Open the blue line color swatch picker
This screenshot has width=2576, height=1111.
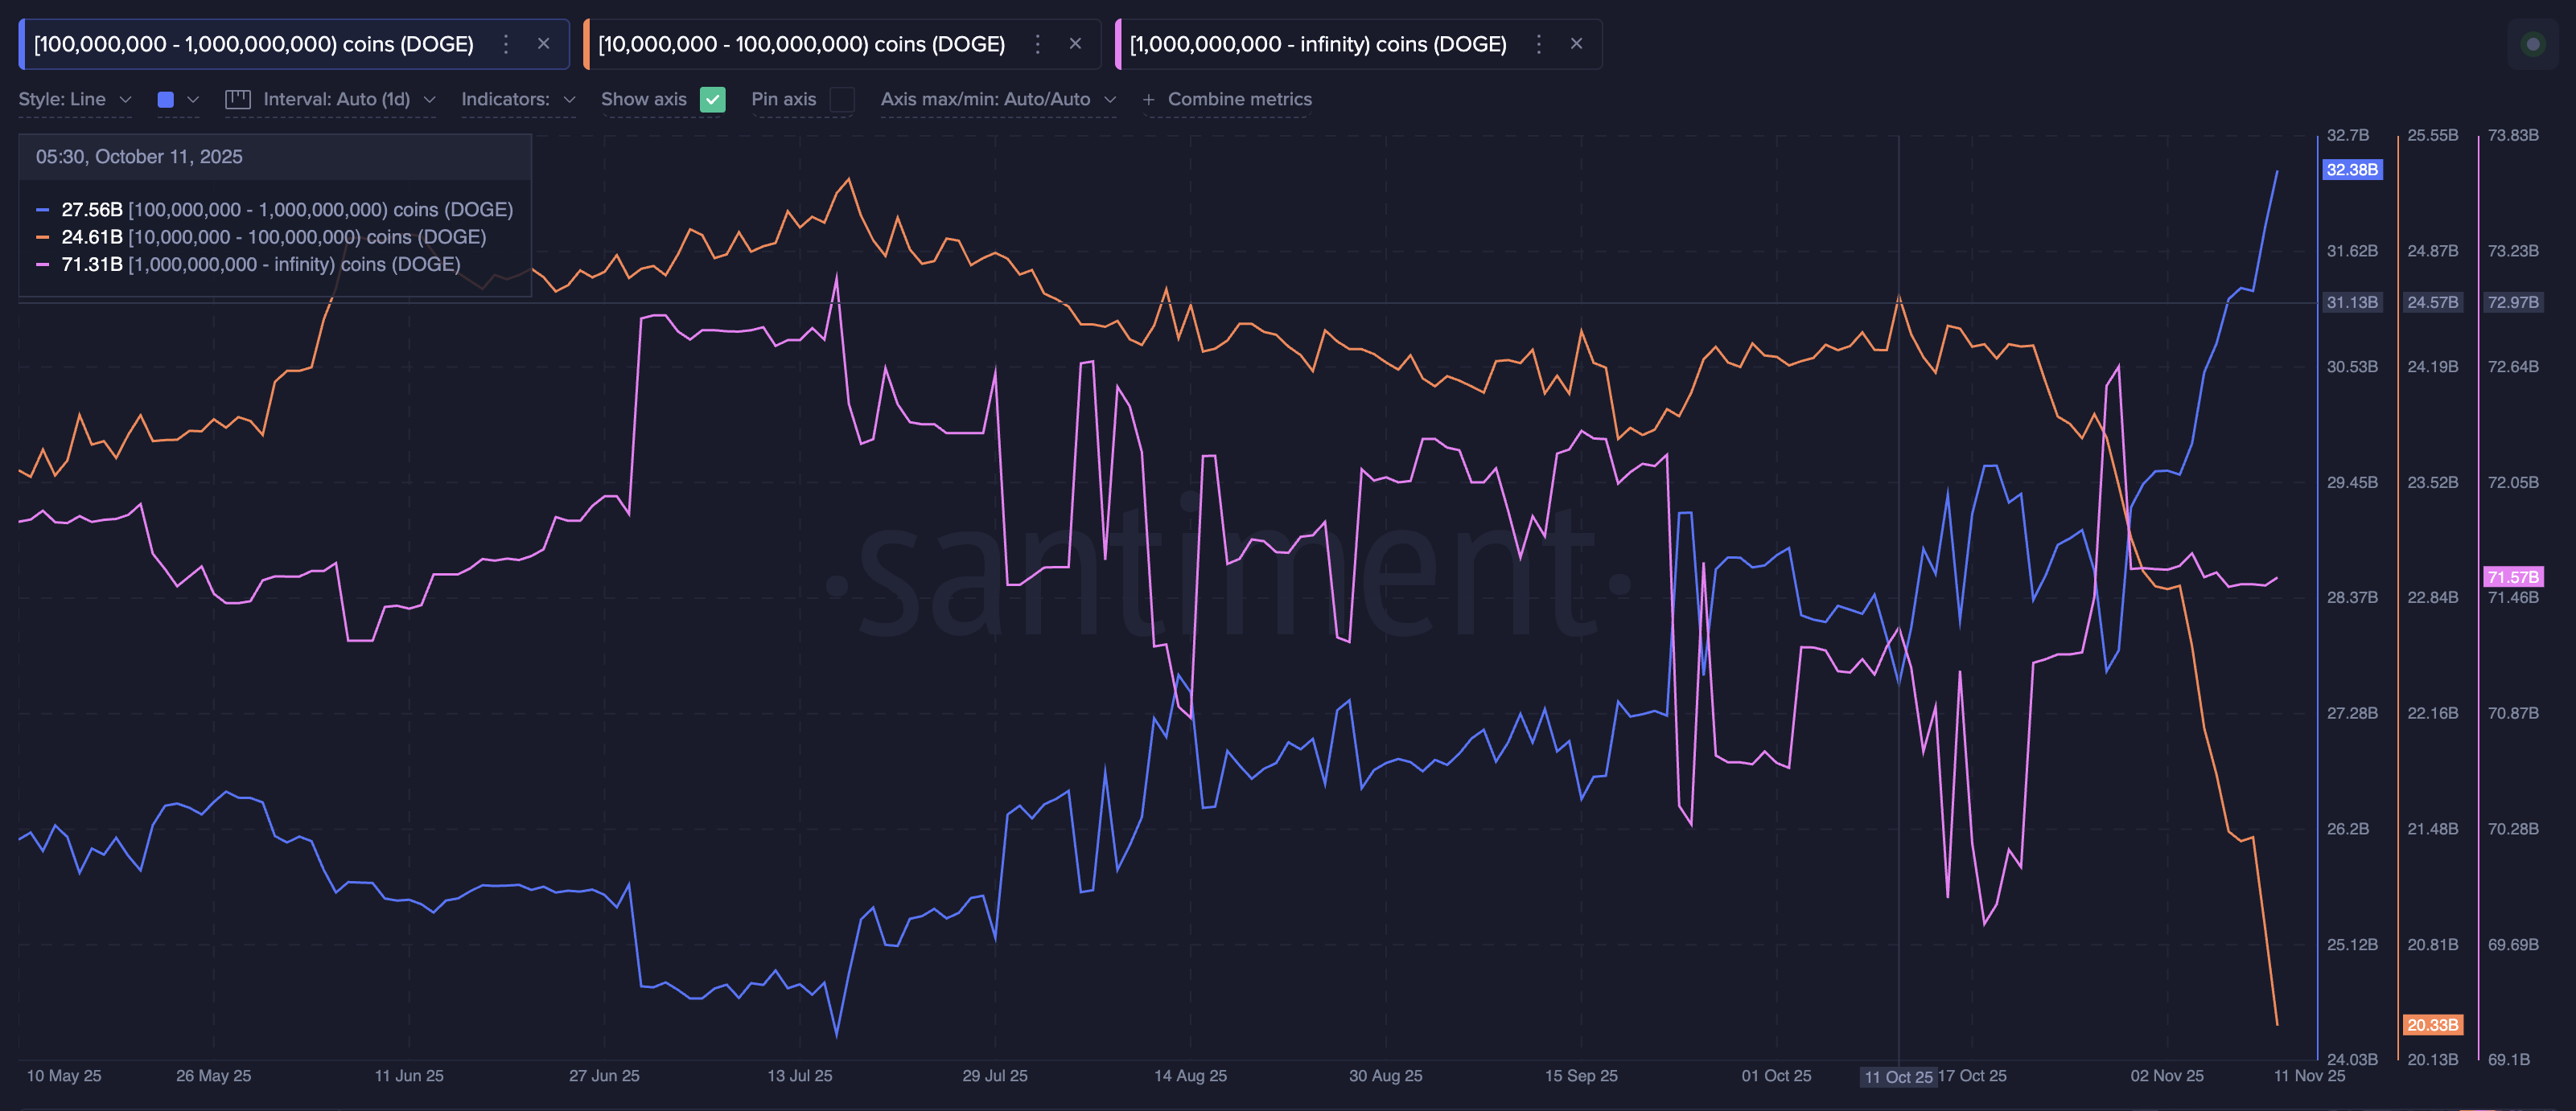click(x=165, y=99)
